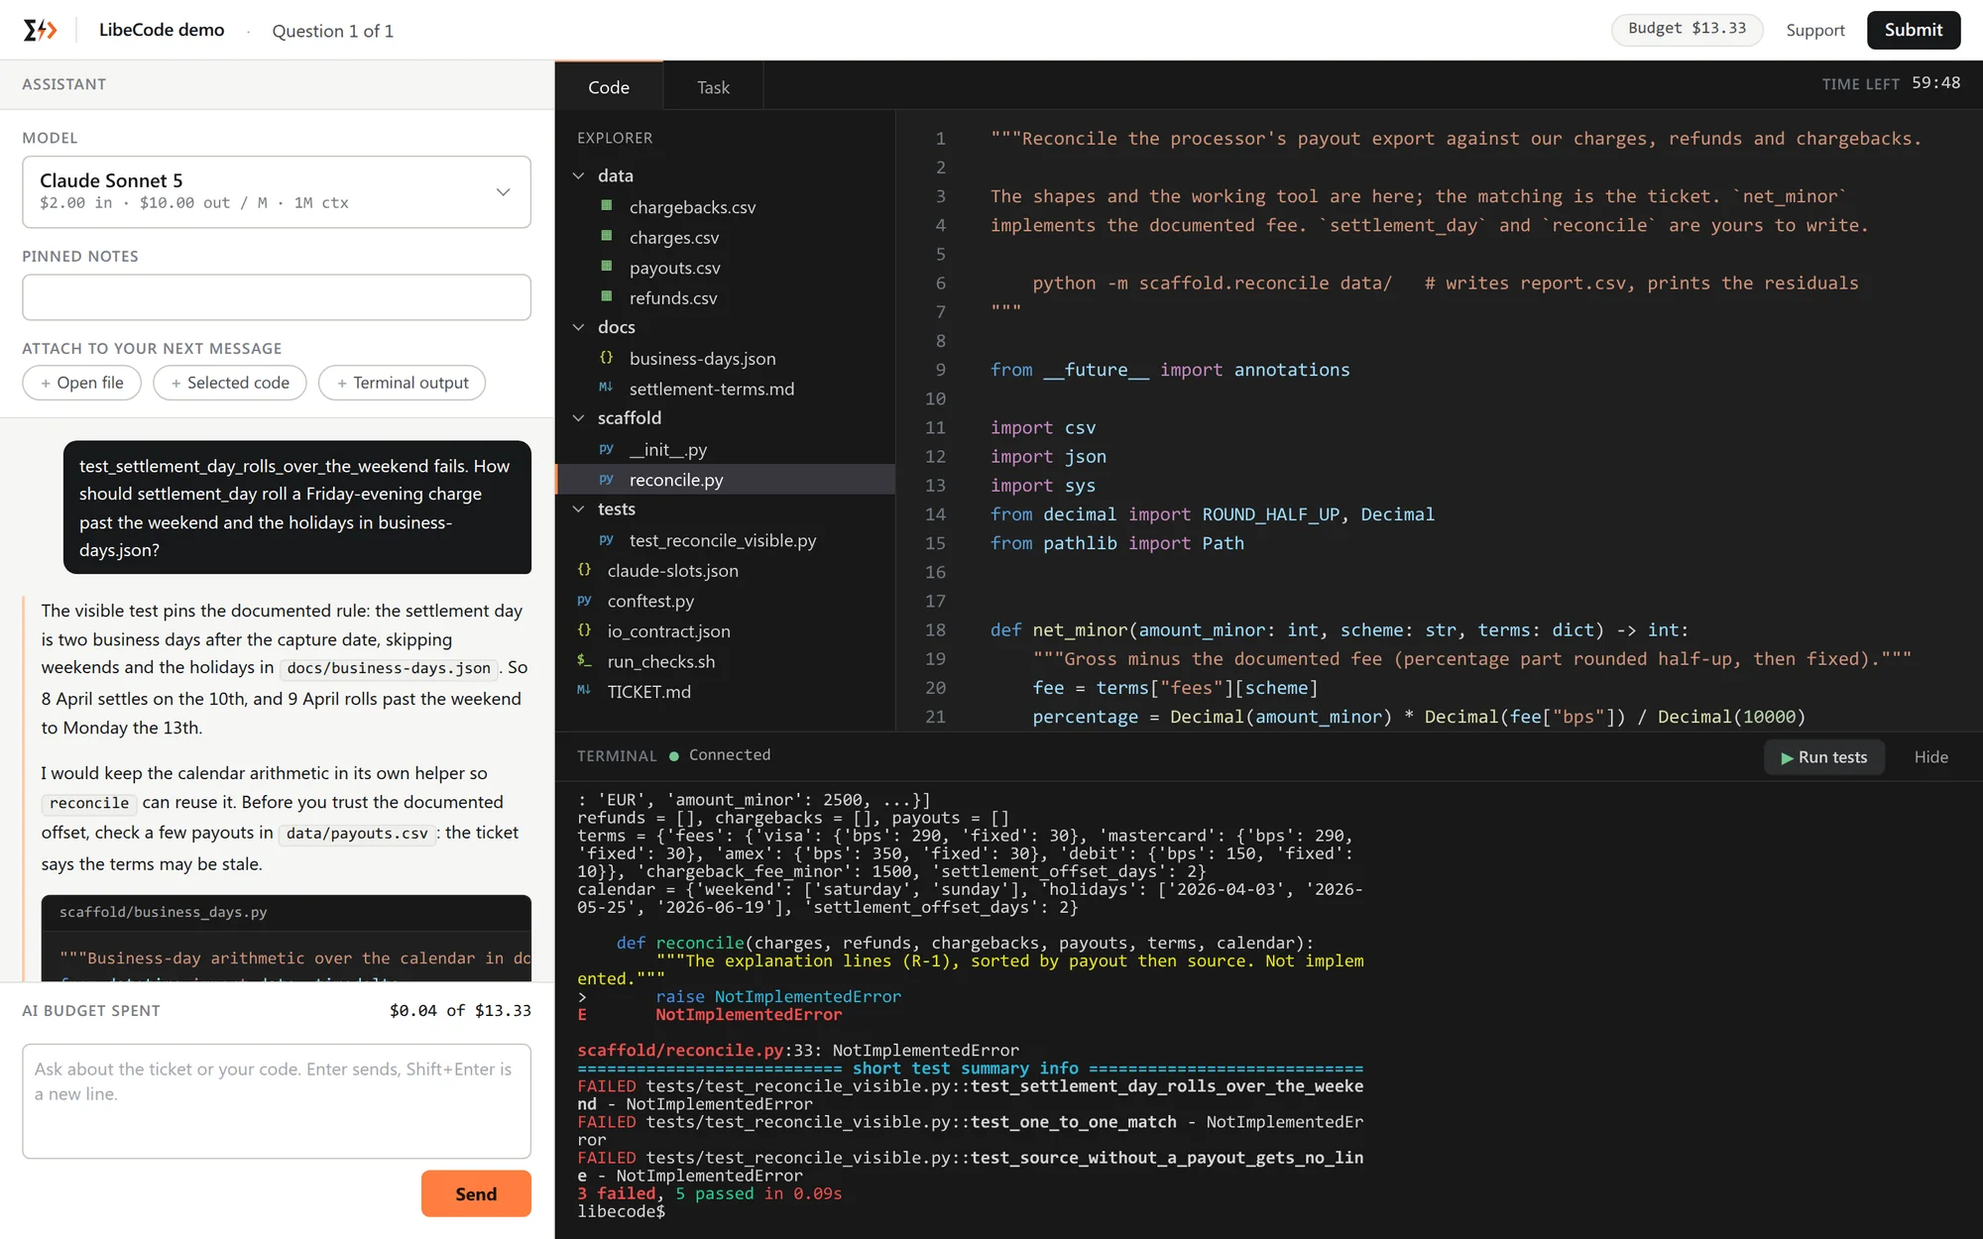
Task: Click the scaffold/business_days.py code block header
Action: click(x=287, y=912)
